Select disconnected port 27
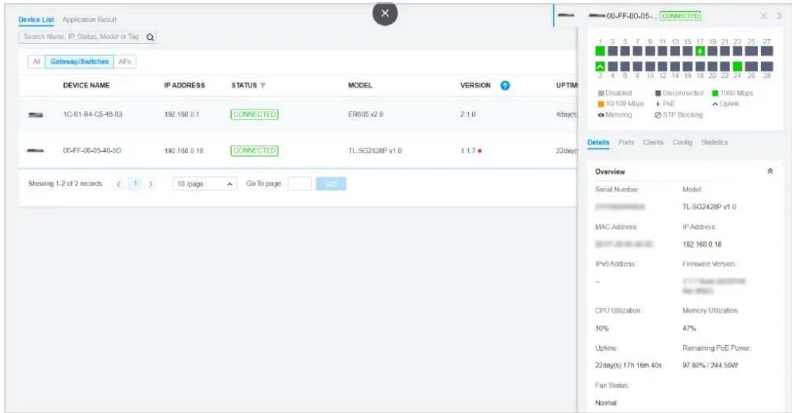 (x=766, y=51)
